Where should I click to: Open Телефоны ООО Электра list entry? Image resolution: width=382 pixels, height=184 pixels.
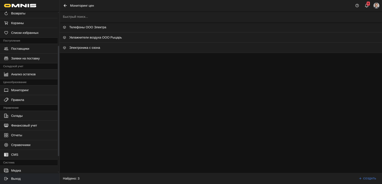(88, 27)
